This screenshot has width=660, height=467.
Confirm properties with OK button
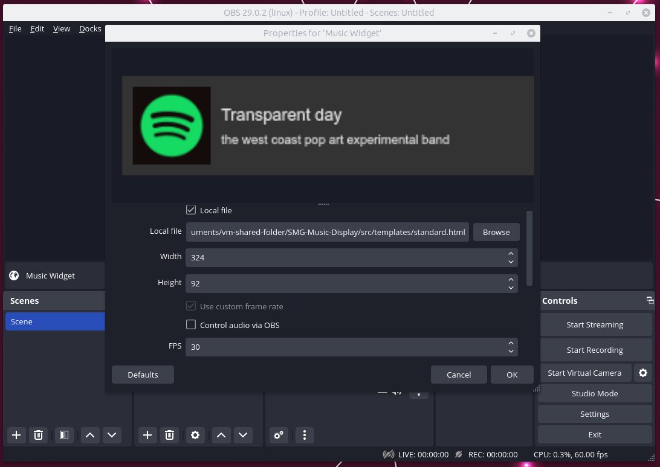point(512,375)
